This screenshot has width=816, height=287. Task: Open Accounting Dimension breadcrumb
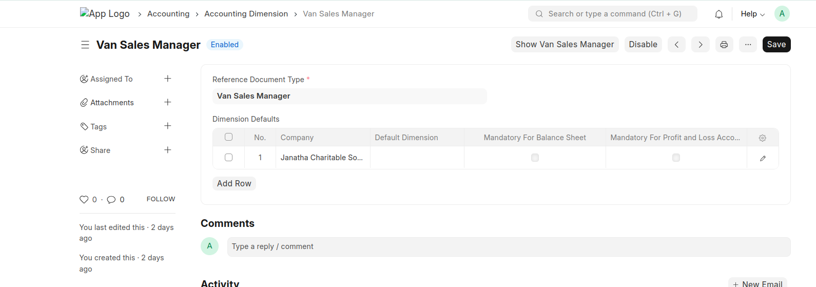pyautogui.click(x=246, y=14)
